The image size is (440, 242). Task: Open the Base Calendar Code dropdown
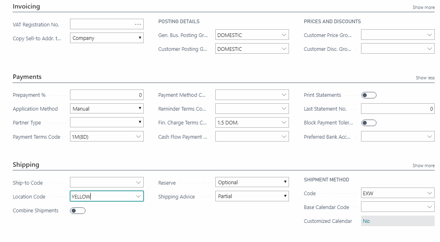click(x=429, y=207)
